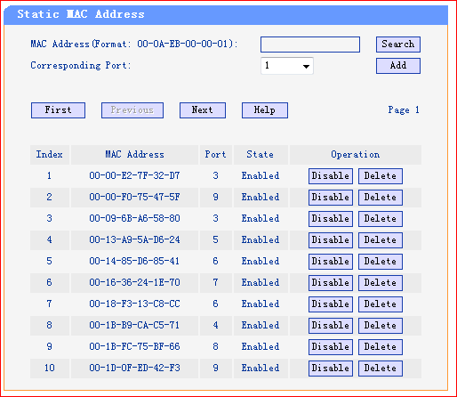Open the Help button
This screenshot has height=397, width=457.
coord(265,110)
